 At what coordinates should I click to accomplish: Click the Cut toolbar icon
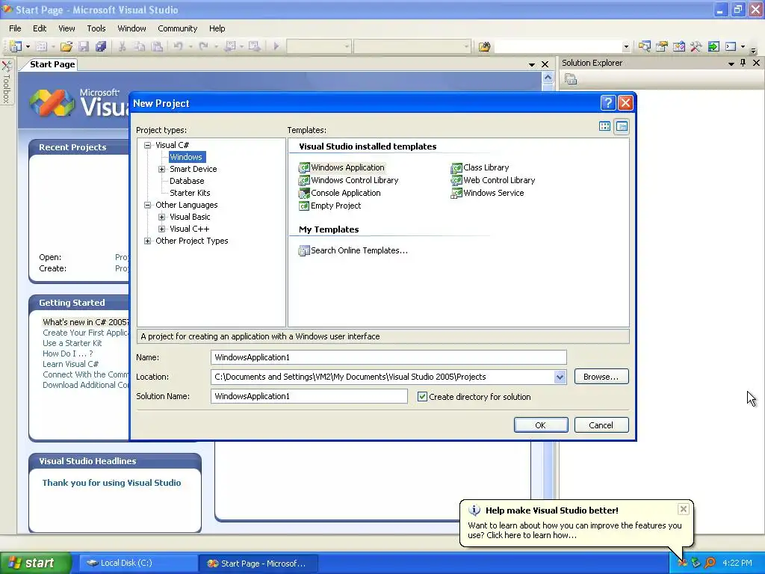pyautogui.click(x=122, y=46)
